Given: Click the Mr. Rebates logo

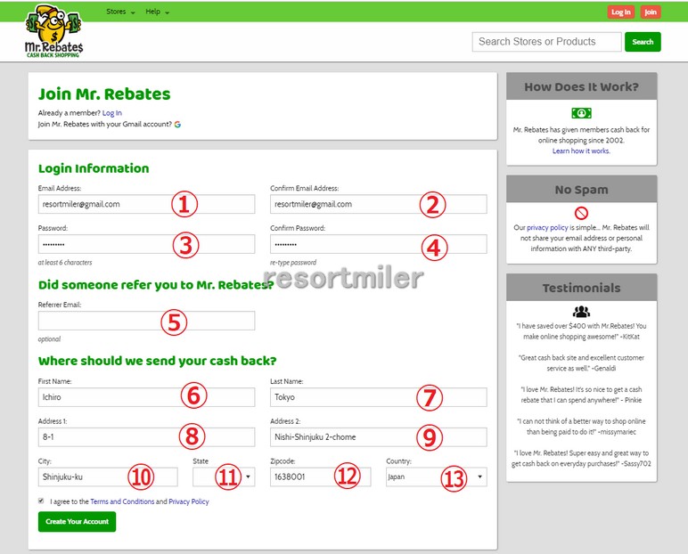Looking at the screenshot, I should (x=53, y=33).
